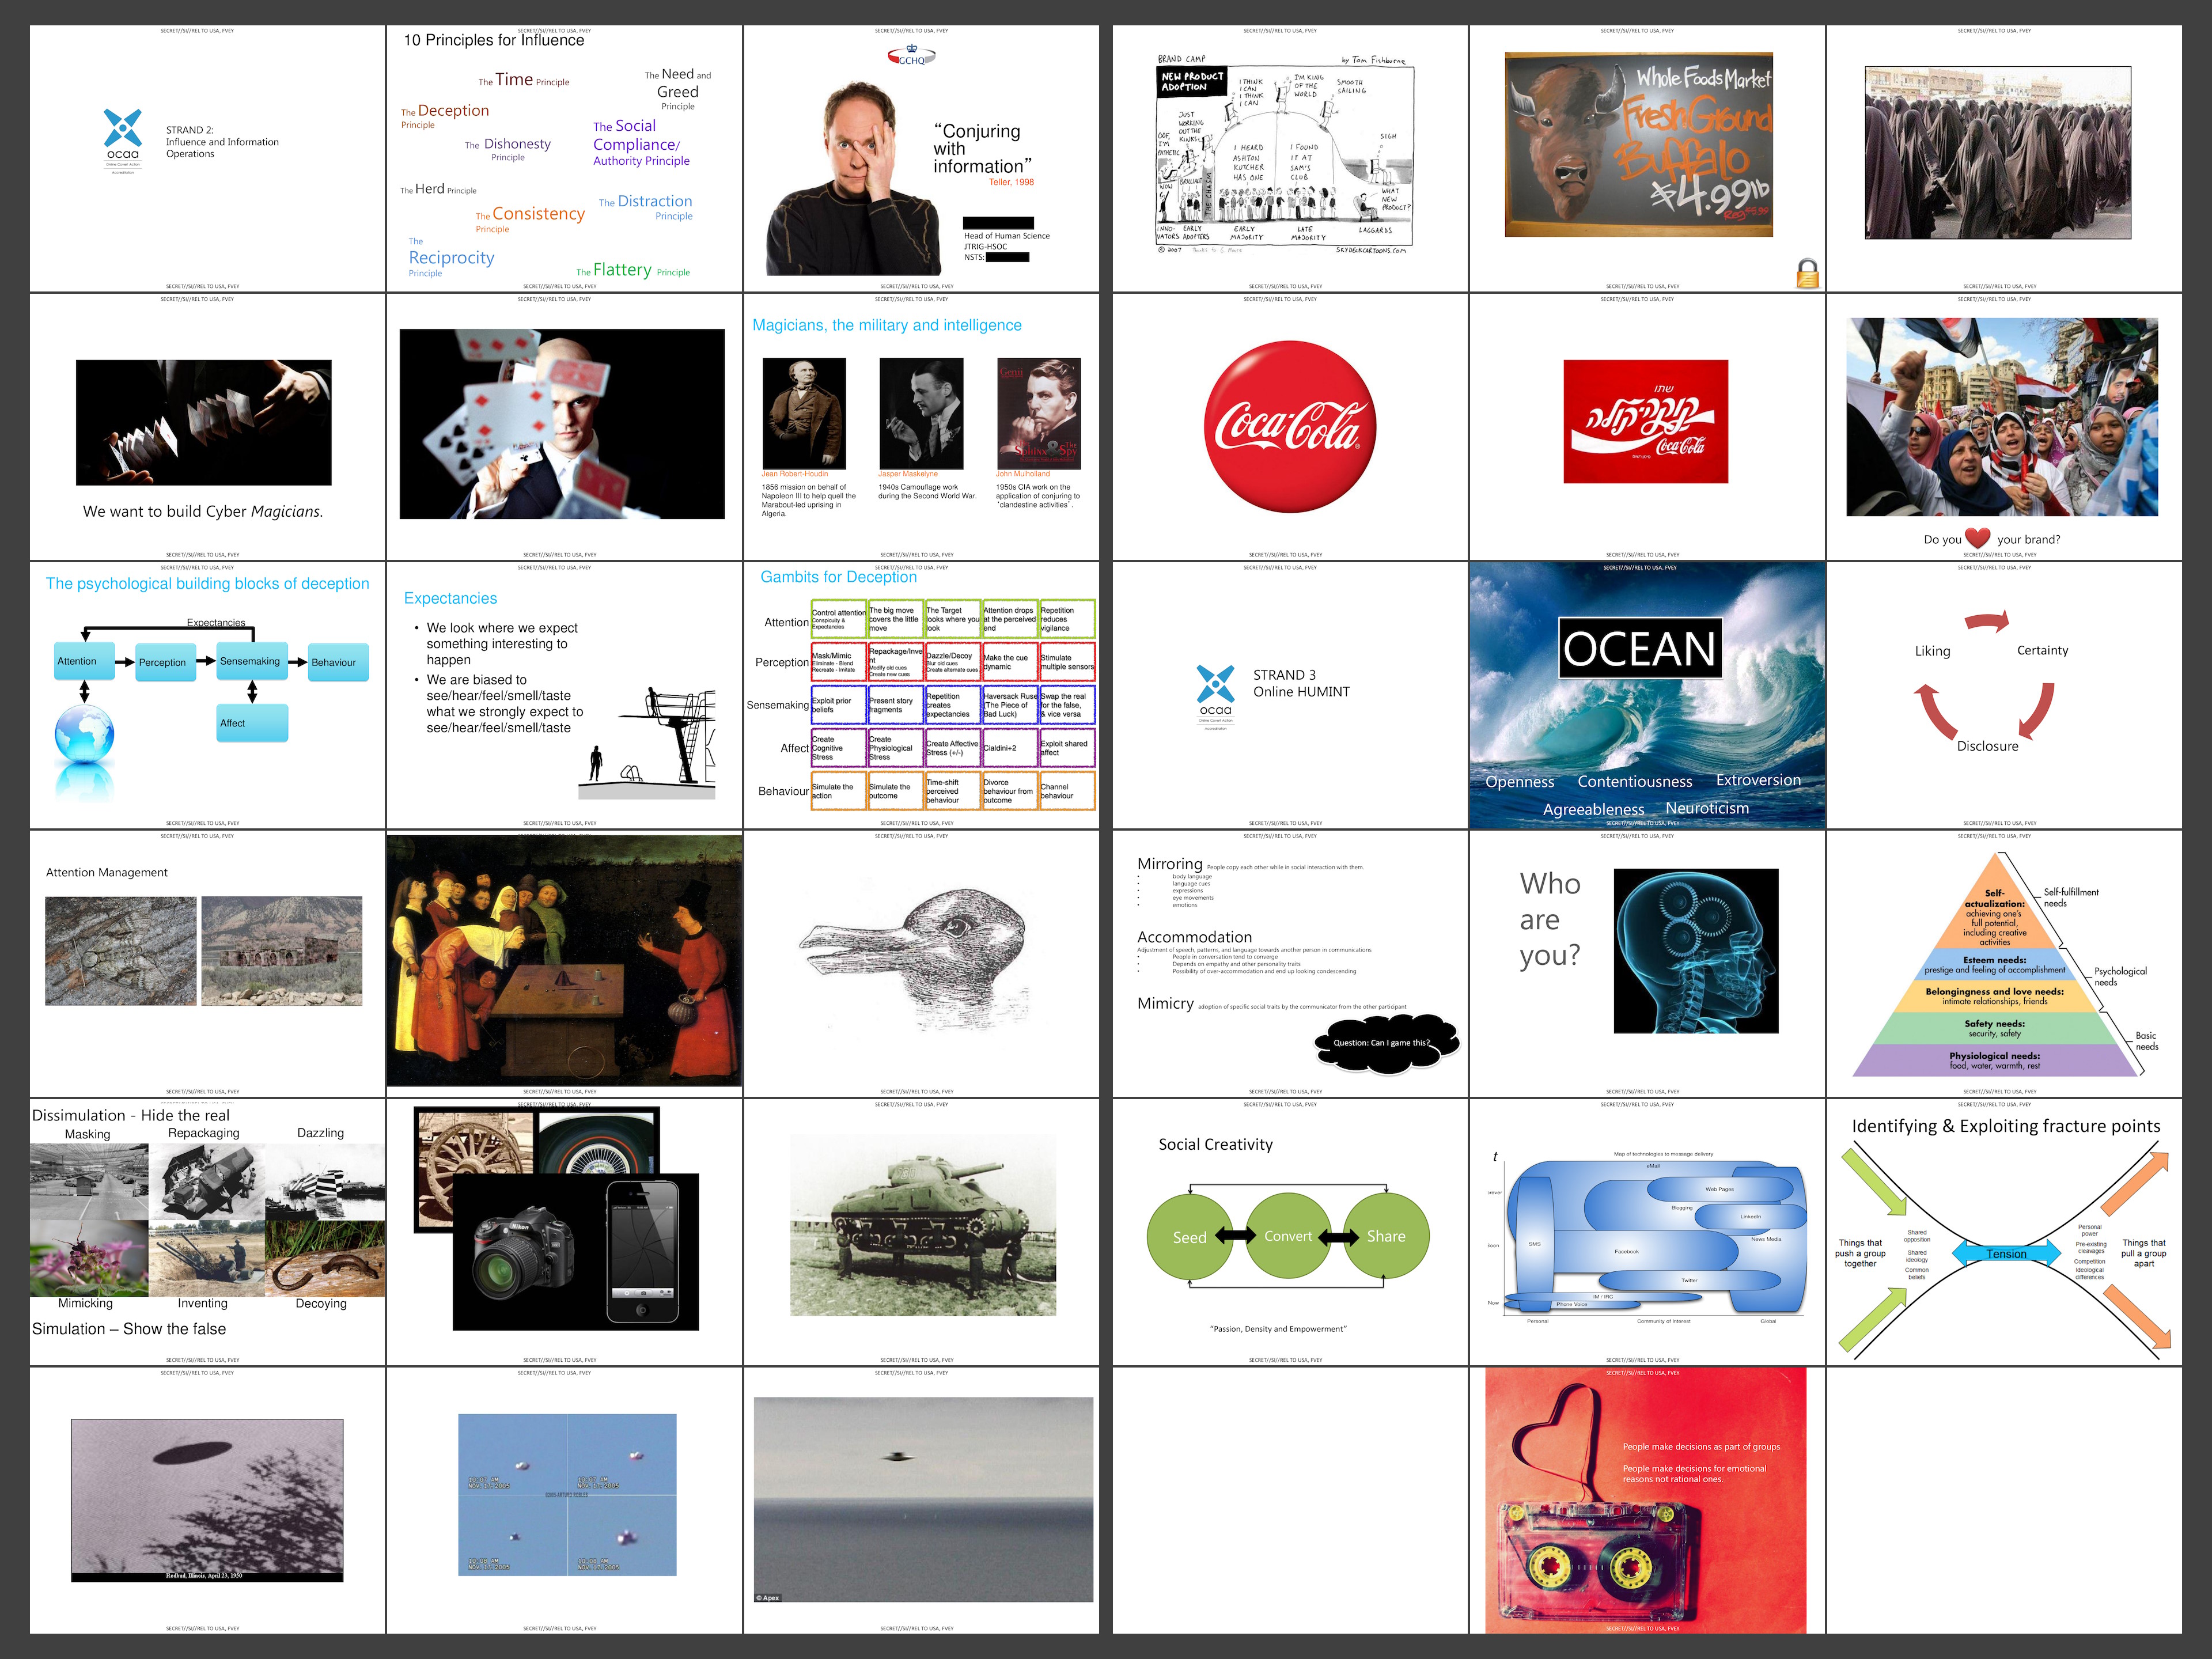
Task: Select the inflatable tank photo slide
Action: tap(921, 1232)
